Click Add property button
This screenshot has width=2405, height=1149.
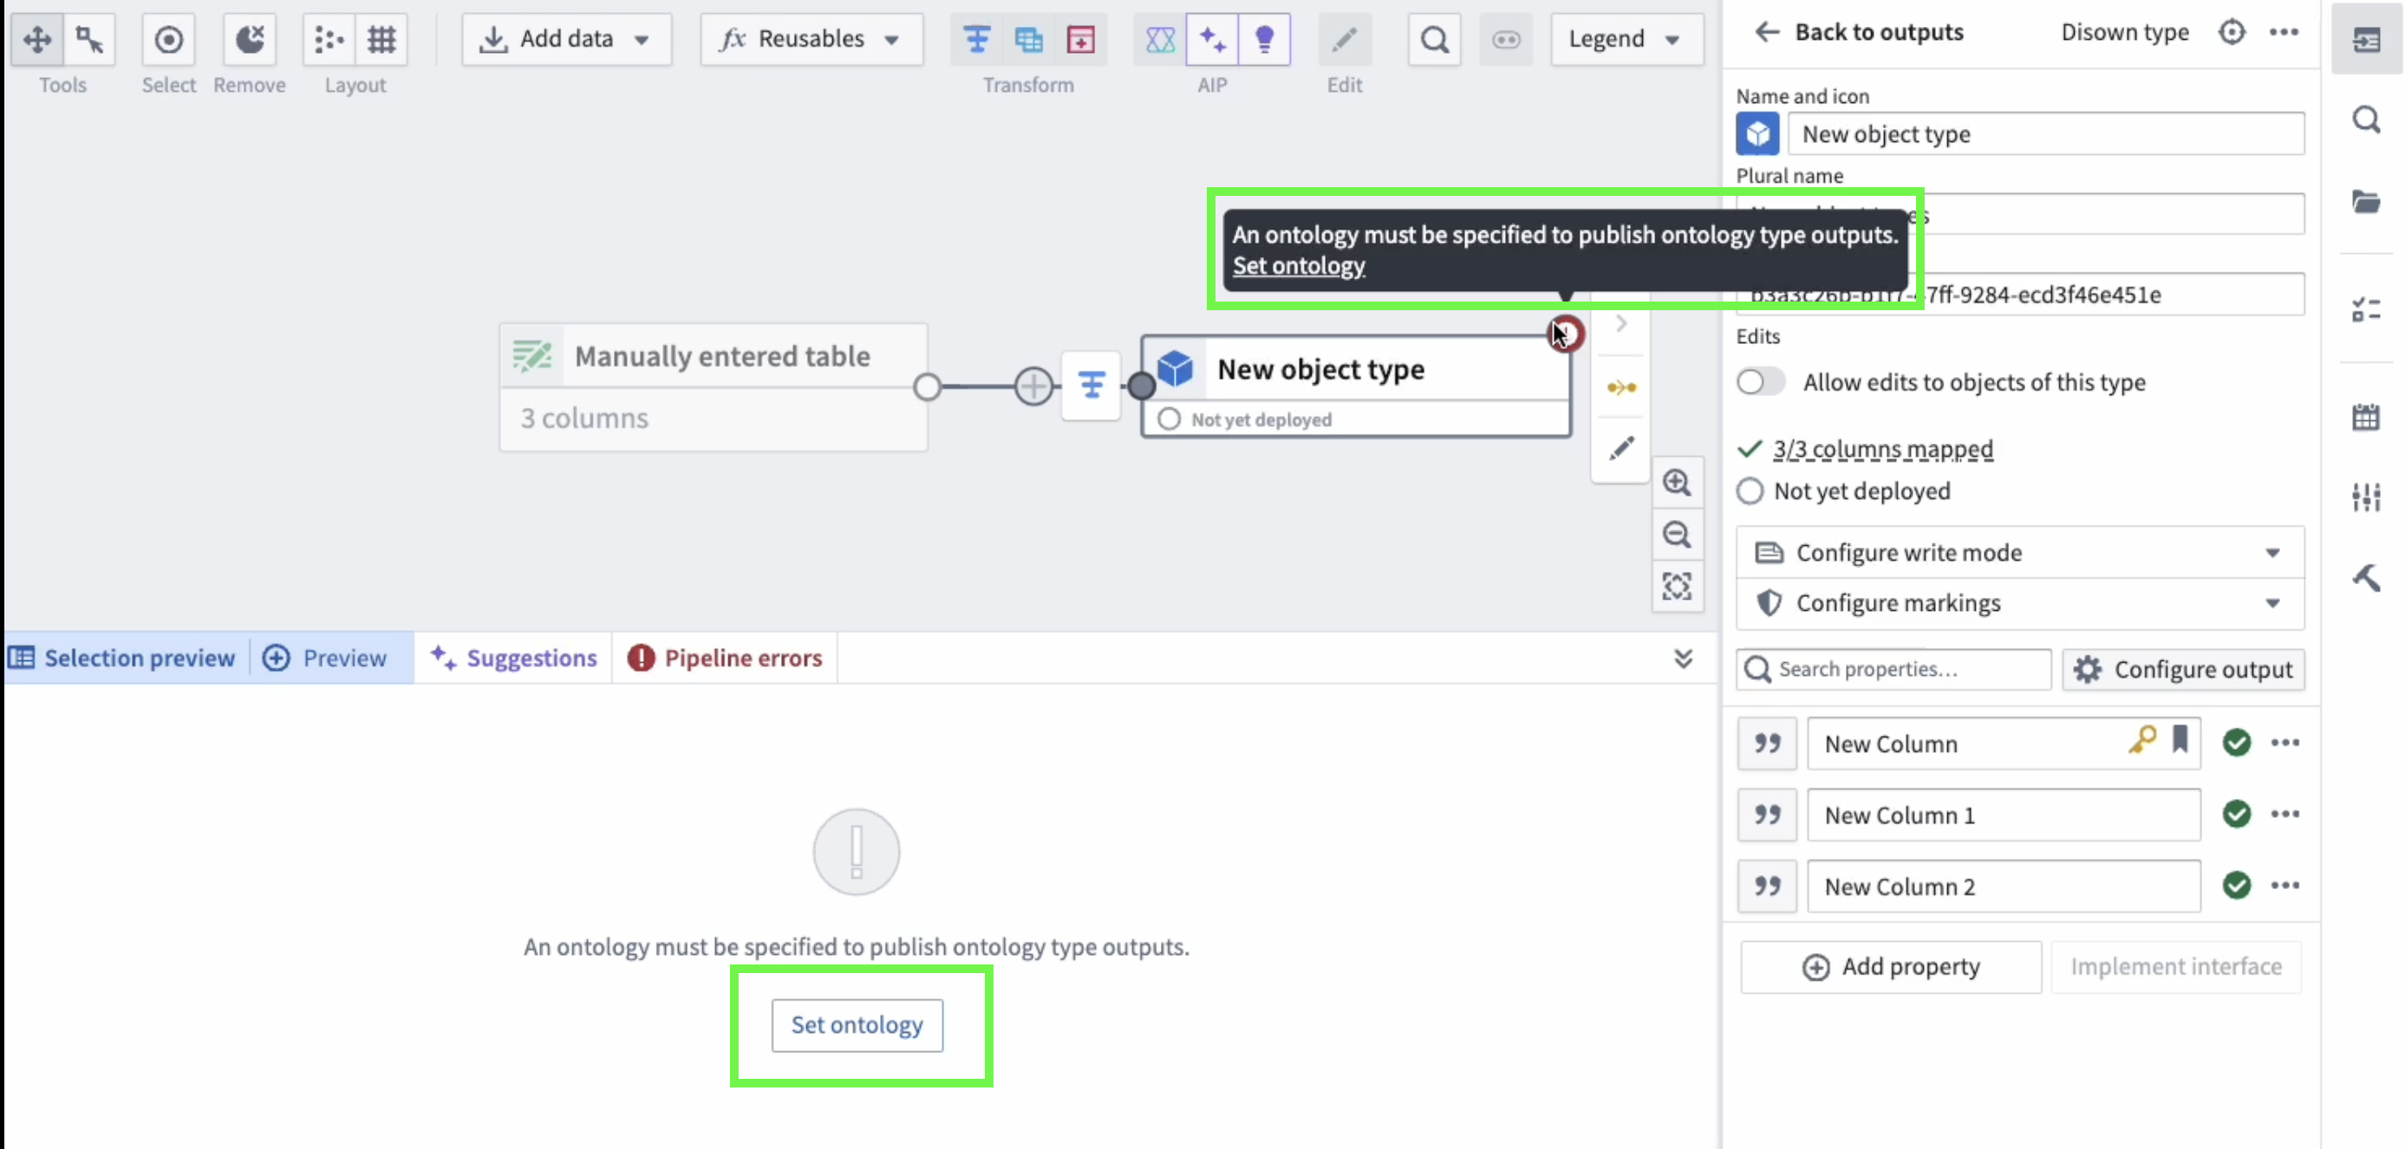1891,966
